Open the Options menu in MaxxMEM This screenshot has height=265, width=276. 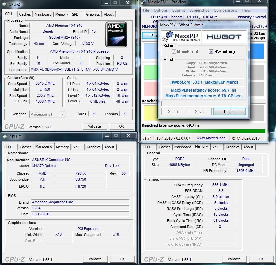point(160,10)
